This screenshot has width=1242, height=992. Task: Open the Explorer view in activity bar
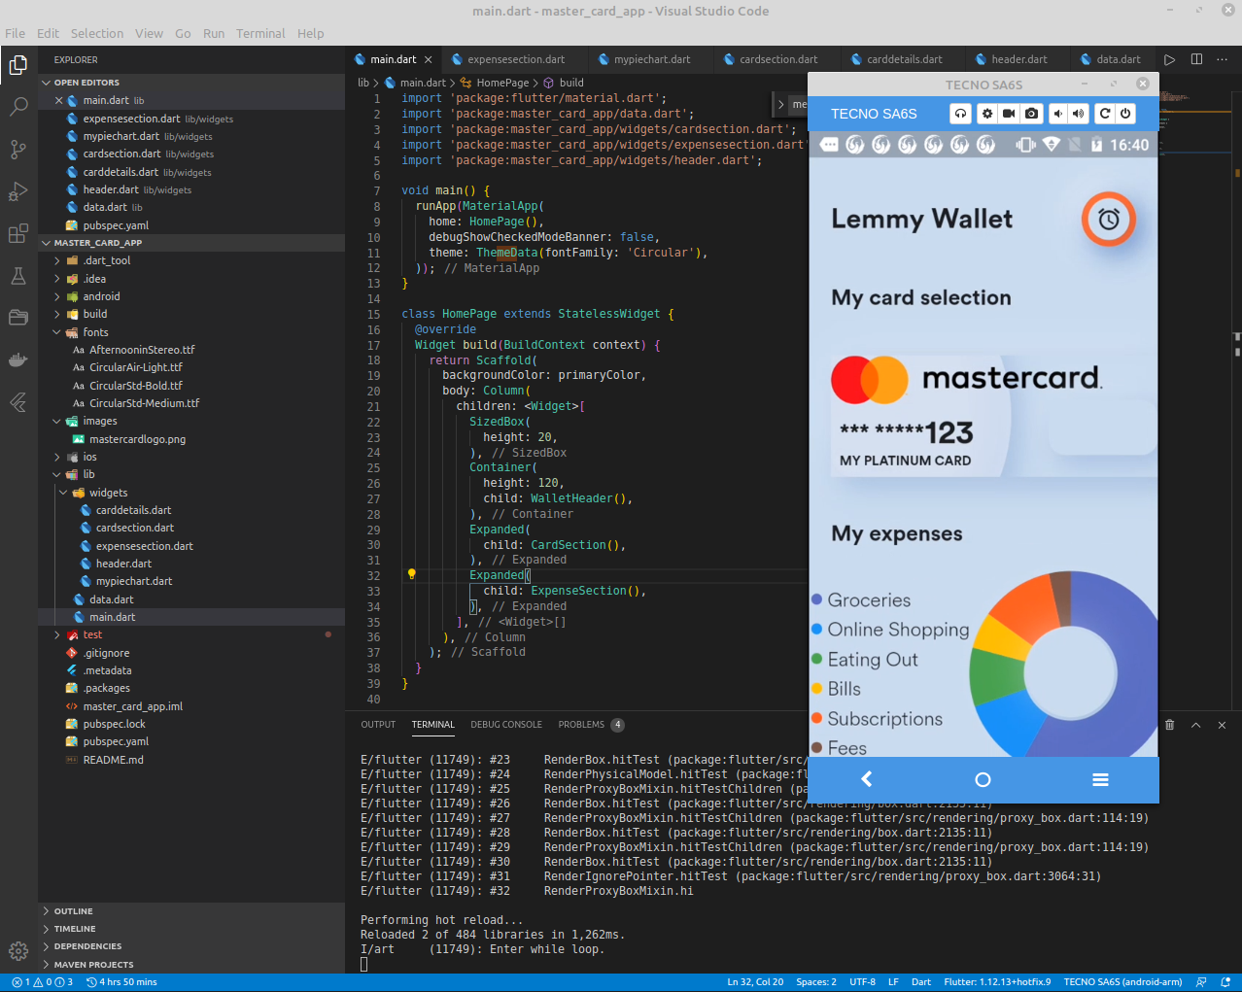(x=18, y=65)
